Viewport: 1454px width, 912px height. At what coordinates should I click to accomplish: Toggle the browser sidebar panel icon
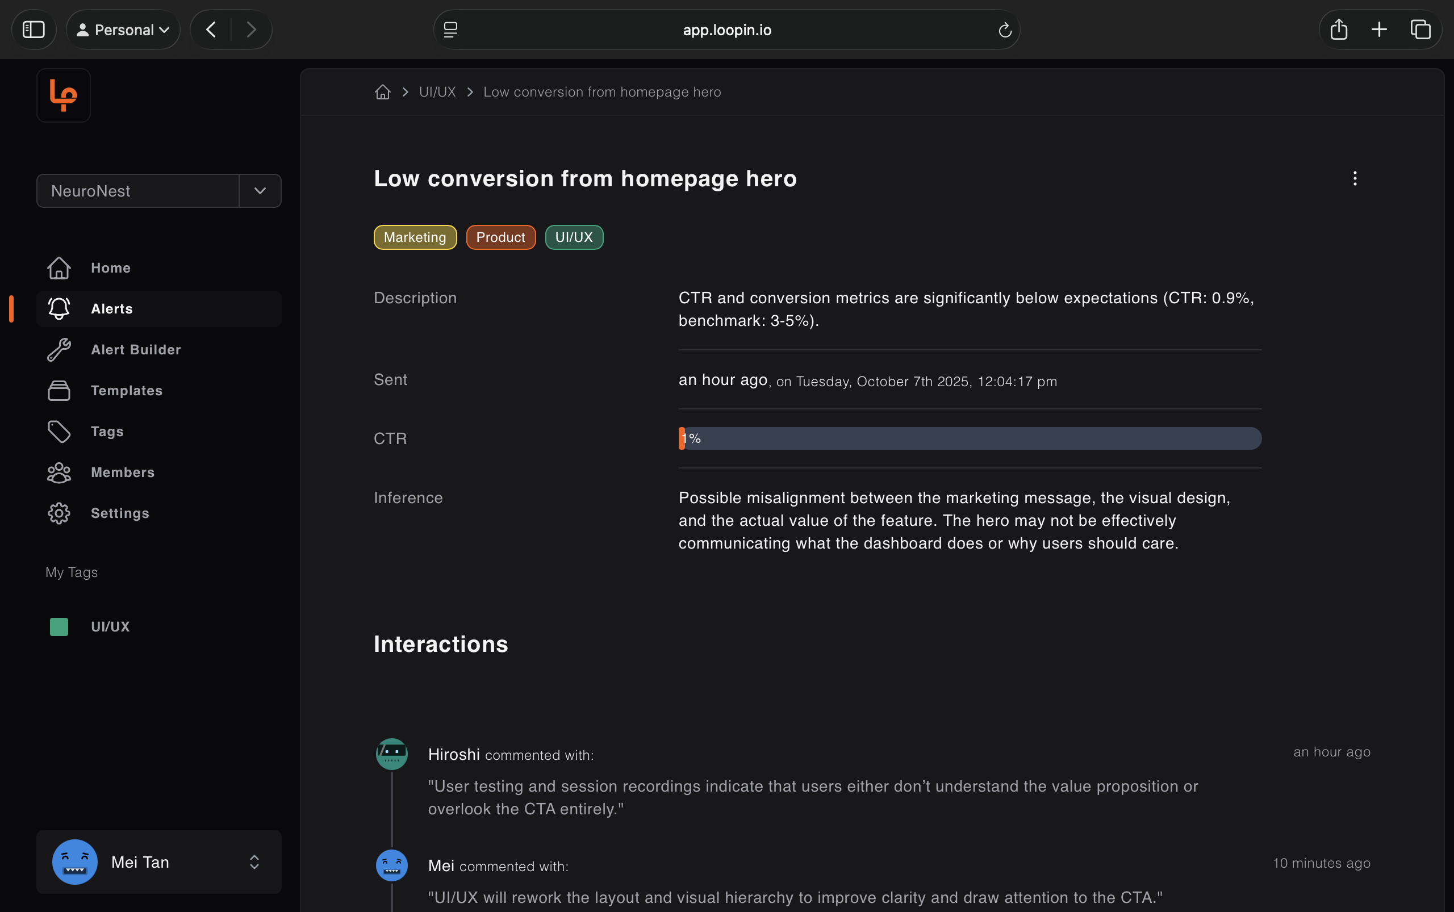point(34,30)
